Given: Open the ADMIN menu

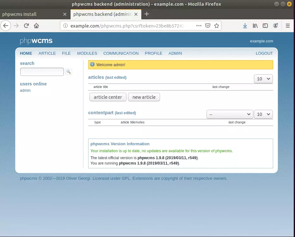Looking at the screenshot, I should tap(175, 53).
